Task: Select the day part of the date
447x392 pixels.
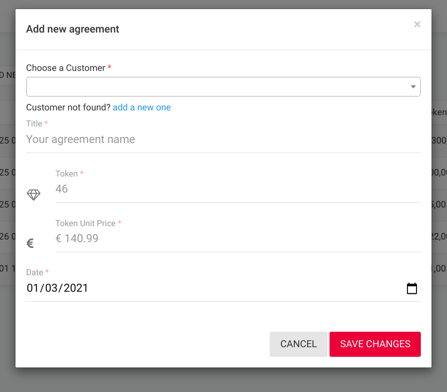Action: pos(33,288)
